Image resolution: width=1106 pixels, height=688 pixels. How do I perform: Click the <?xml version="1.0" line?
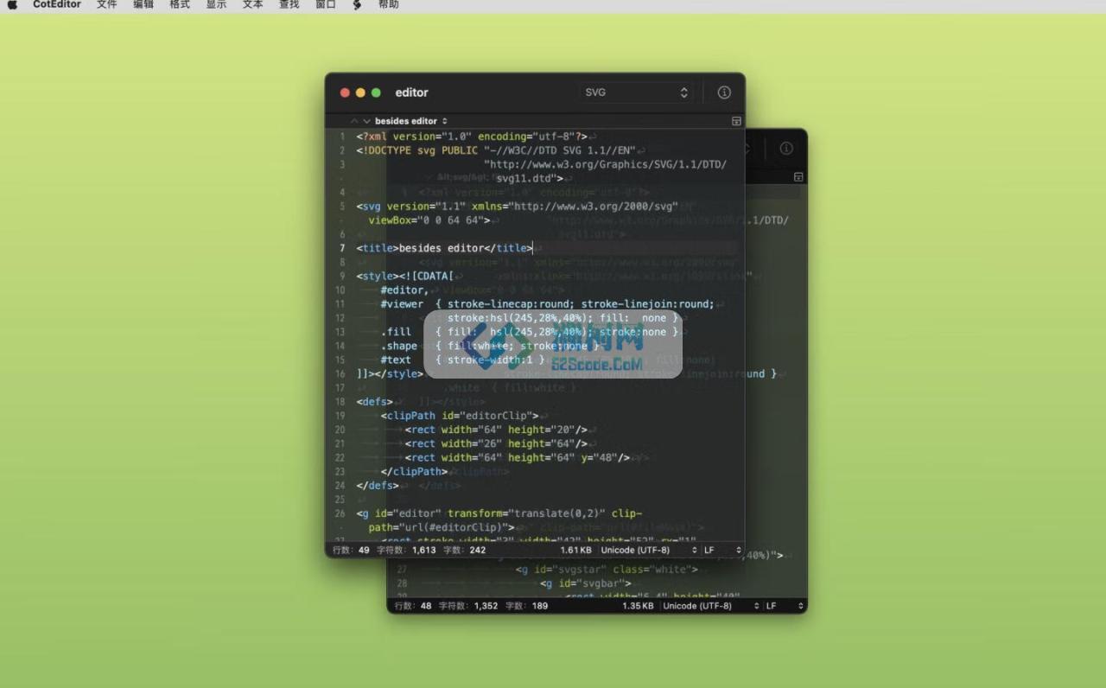point(472,137)
